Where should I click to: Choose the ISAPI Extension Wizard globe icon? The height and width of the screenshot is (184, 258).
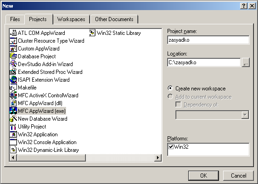coord(13,80)
